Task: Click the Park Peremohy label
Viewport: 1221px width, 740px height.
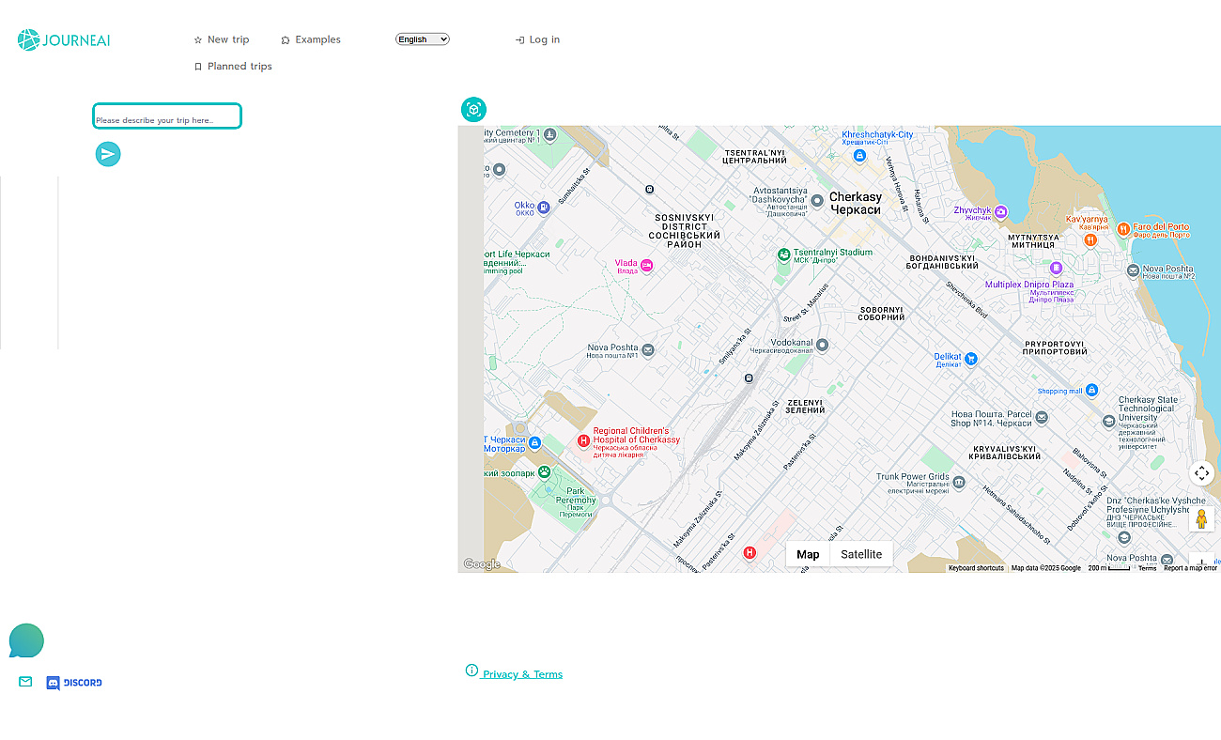Action: 576,501
